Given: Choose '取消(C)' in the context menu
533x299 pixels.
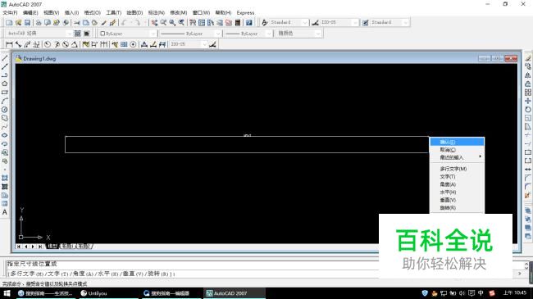Looking at the screenshot, I should point(458,149).
